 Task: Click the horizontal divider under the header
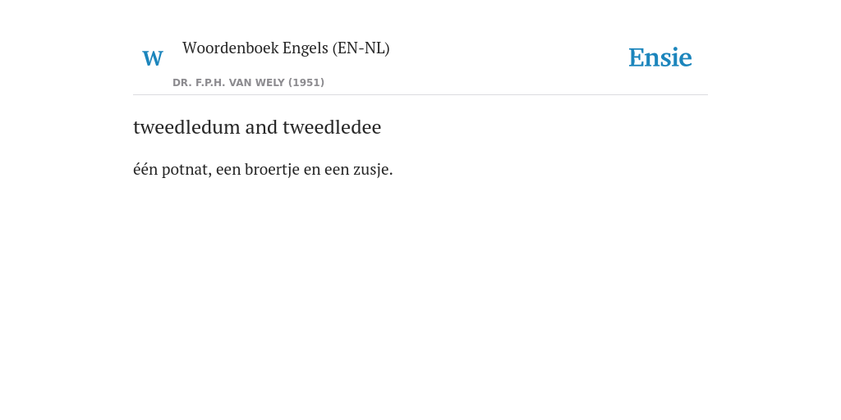coord(420,95)
